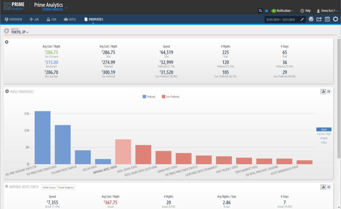Image resolution: width=341 pixels, height=209 pixels.
Task: Open the search magnifier icon
Action: [260, 11]
